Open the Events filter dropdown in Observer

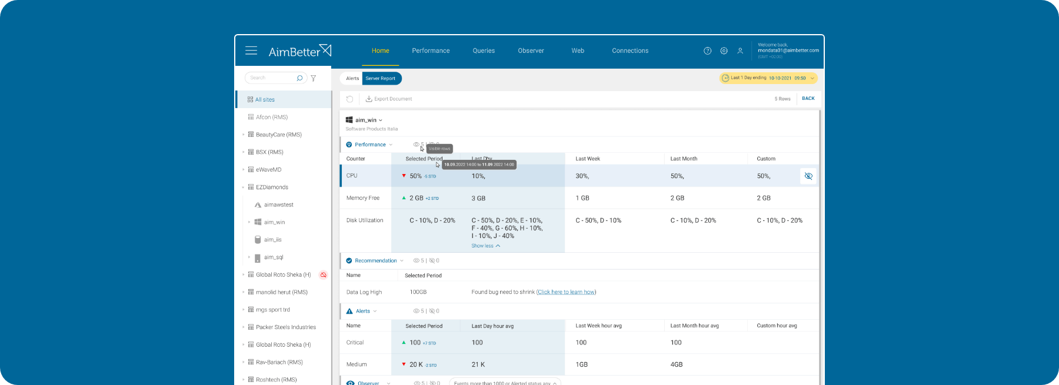coord(505,382)
